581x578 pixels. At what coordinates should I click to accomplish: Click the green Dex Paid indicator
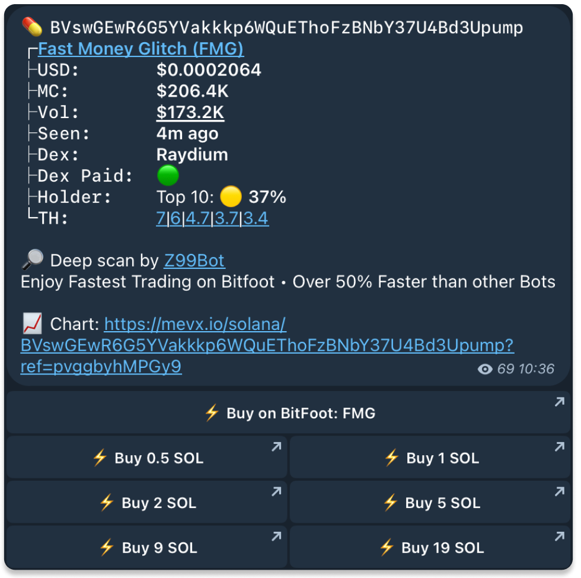point(168,176)
